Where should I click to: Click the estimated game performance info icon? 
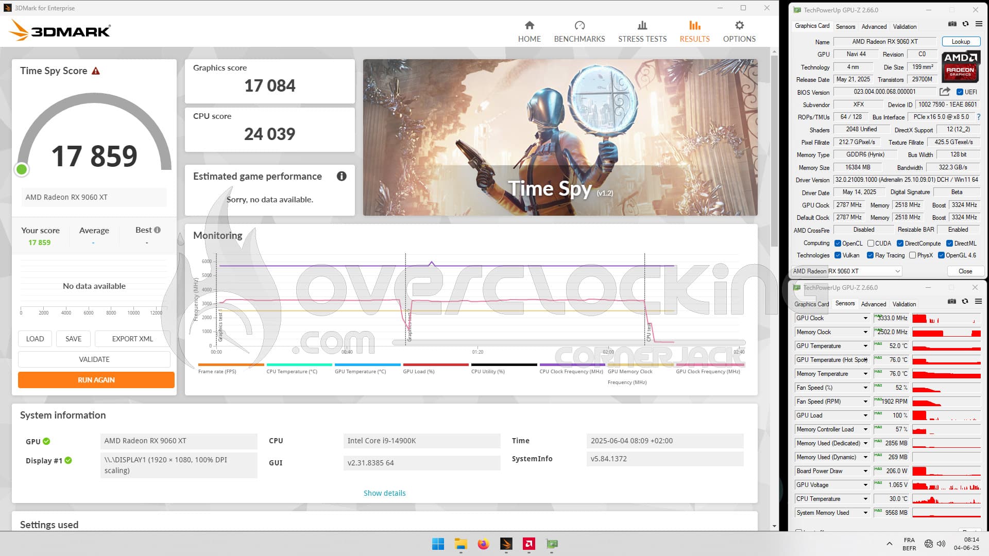click(342, 176)
